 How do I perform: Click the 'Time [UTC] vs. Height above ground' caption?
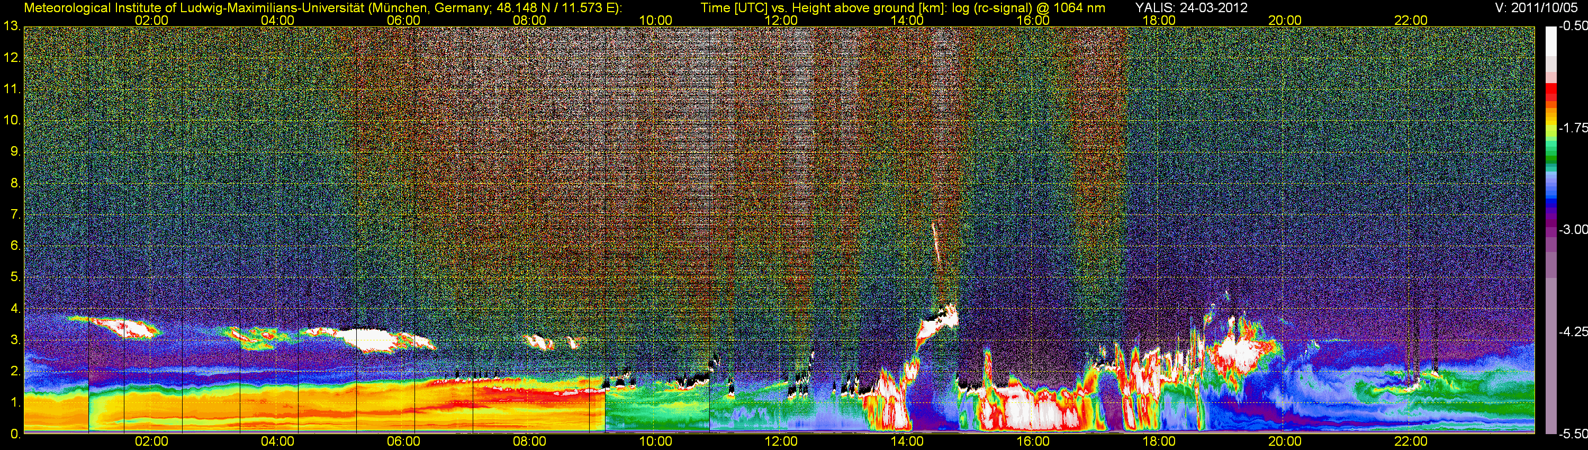[903, 8]
